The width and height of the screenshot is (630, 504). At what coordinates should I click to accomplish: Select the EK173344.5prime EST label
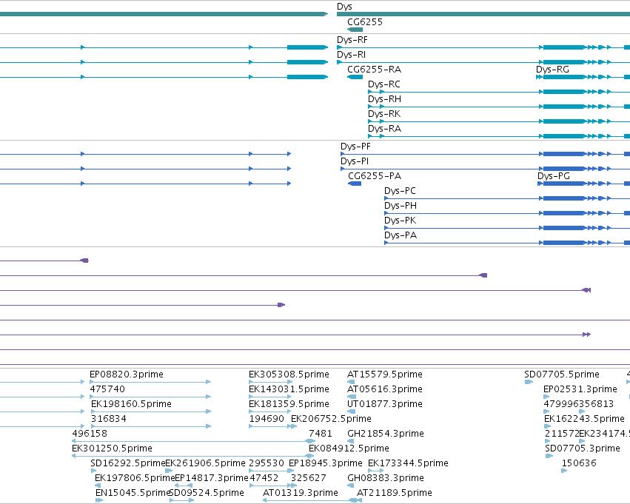(x=408, y=464)
